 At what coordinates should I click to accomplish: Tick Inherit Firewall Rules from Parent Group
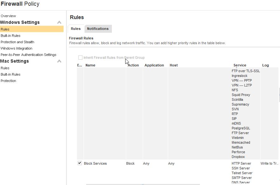pos(80,58)
